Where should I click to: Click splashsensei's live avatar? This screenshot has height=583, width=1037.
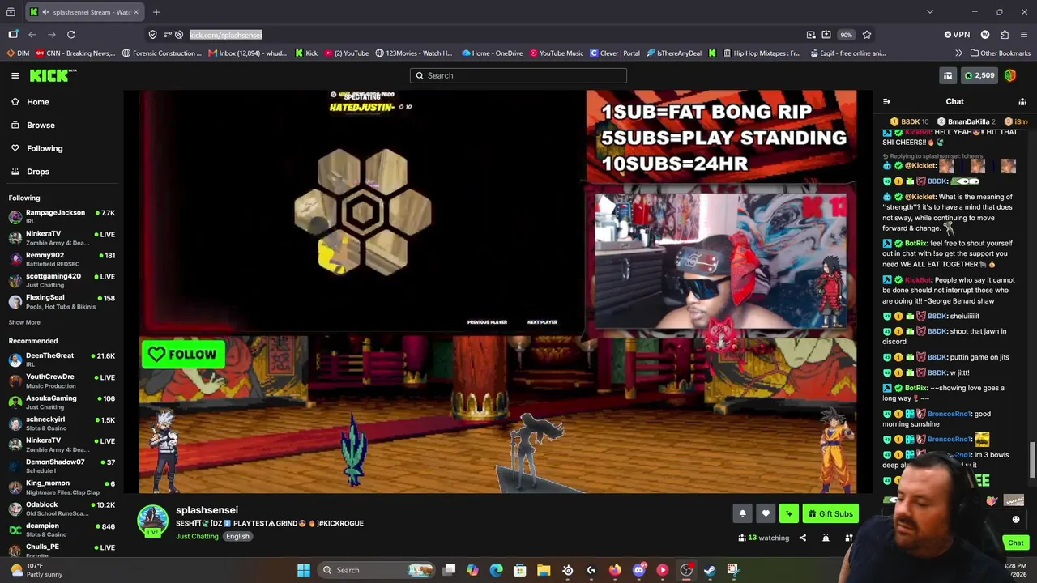[152, 521]
